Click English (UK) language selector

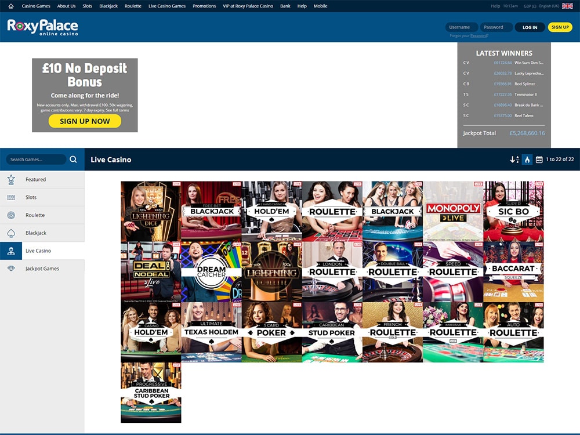click(x=549, y=6)
